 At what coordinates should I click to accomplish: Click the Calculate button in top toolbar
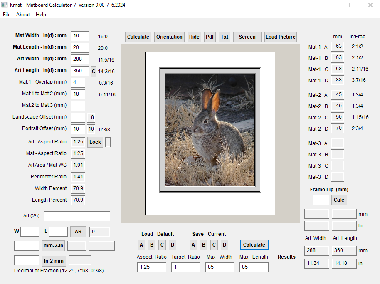tap(138, 37)
